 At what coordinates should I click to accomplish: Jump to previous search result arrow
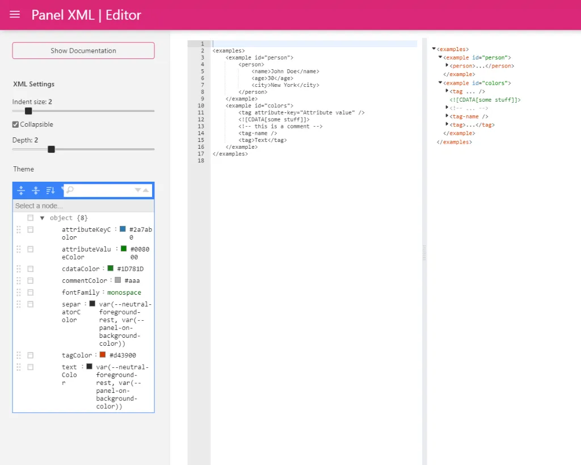pyautogui.click(x=146, y=190)
